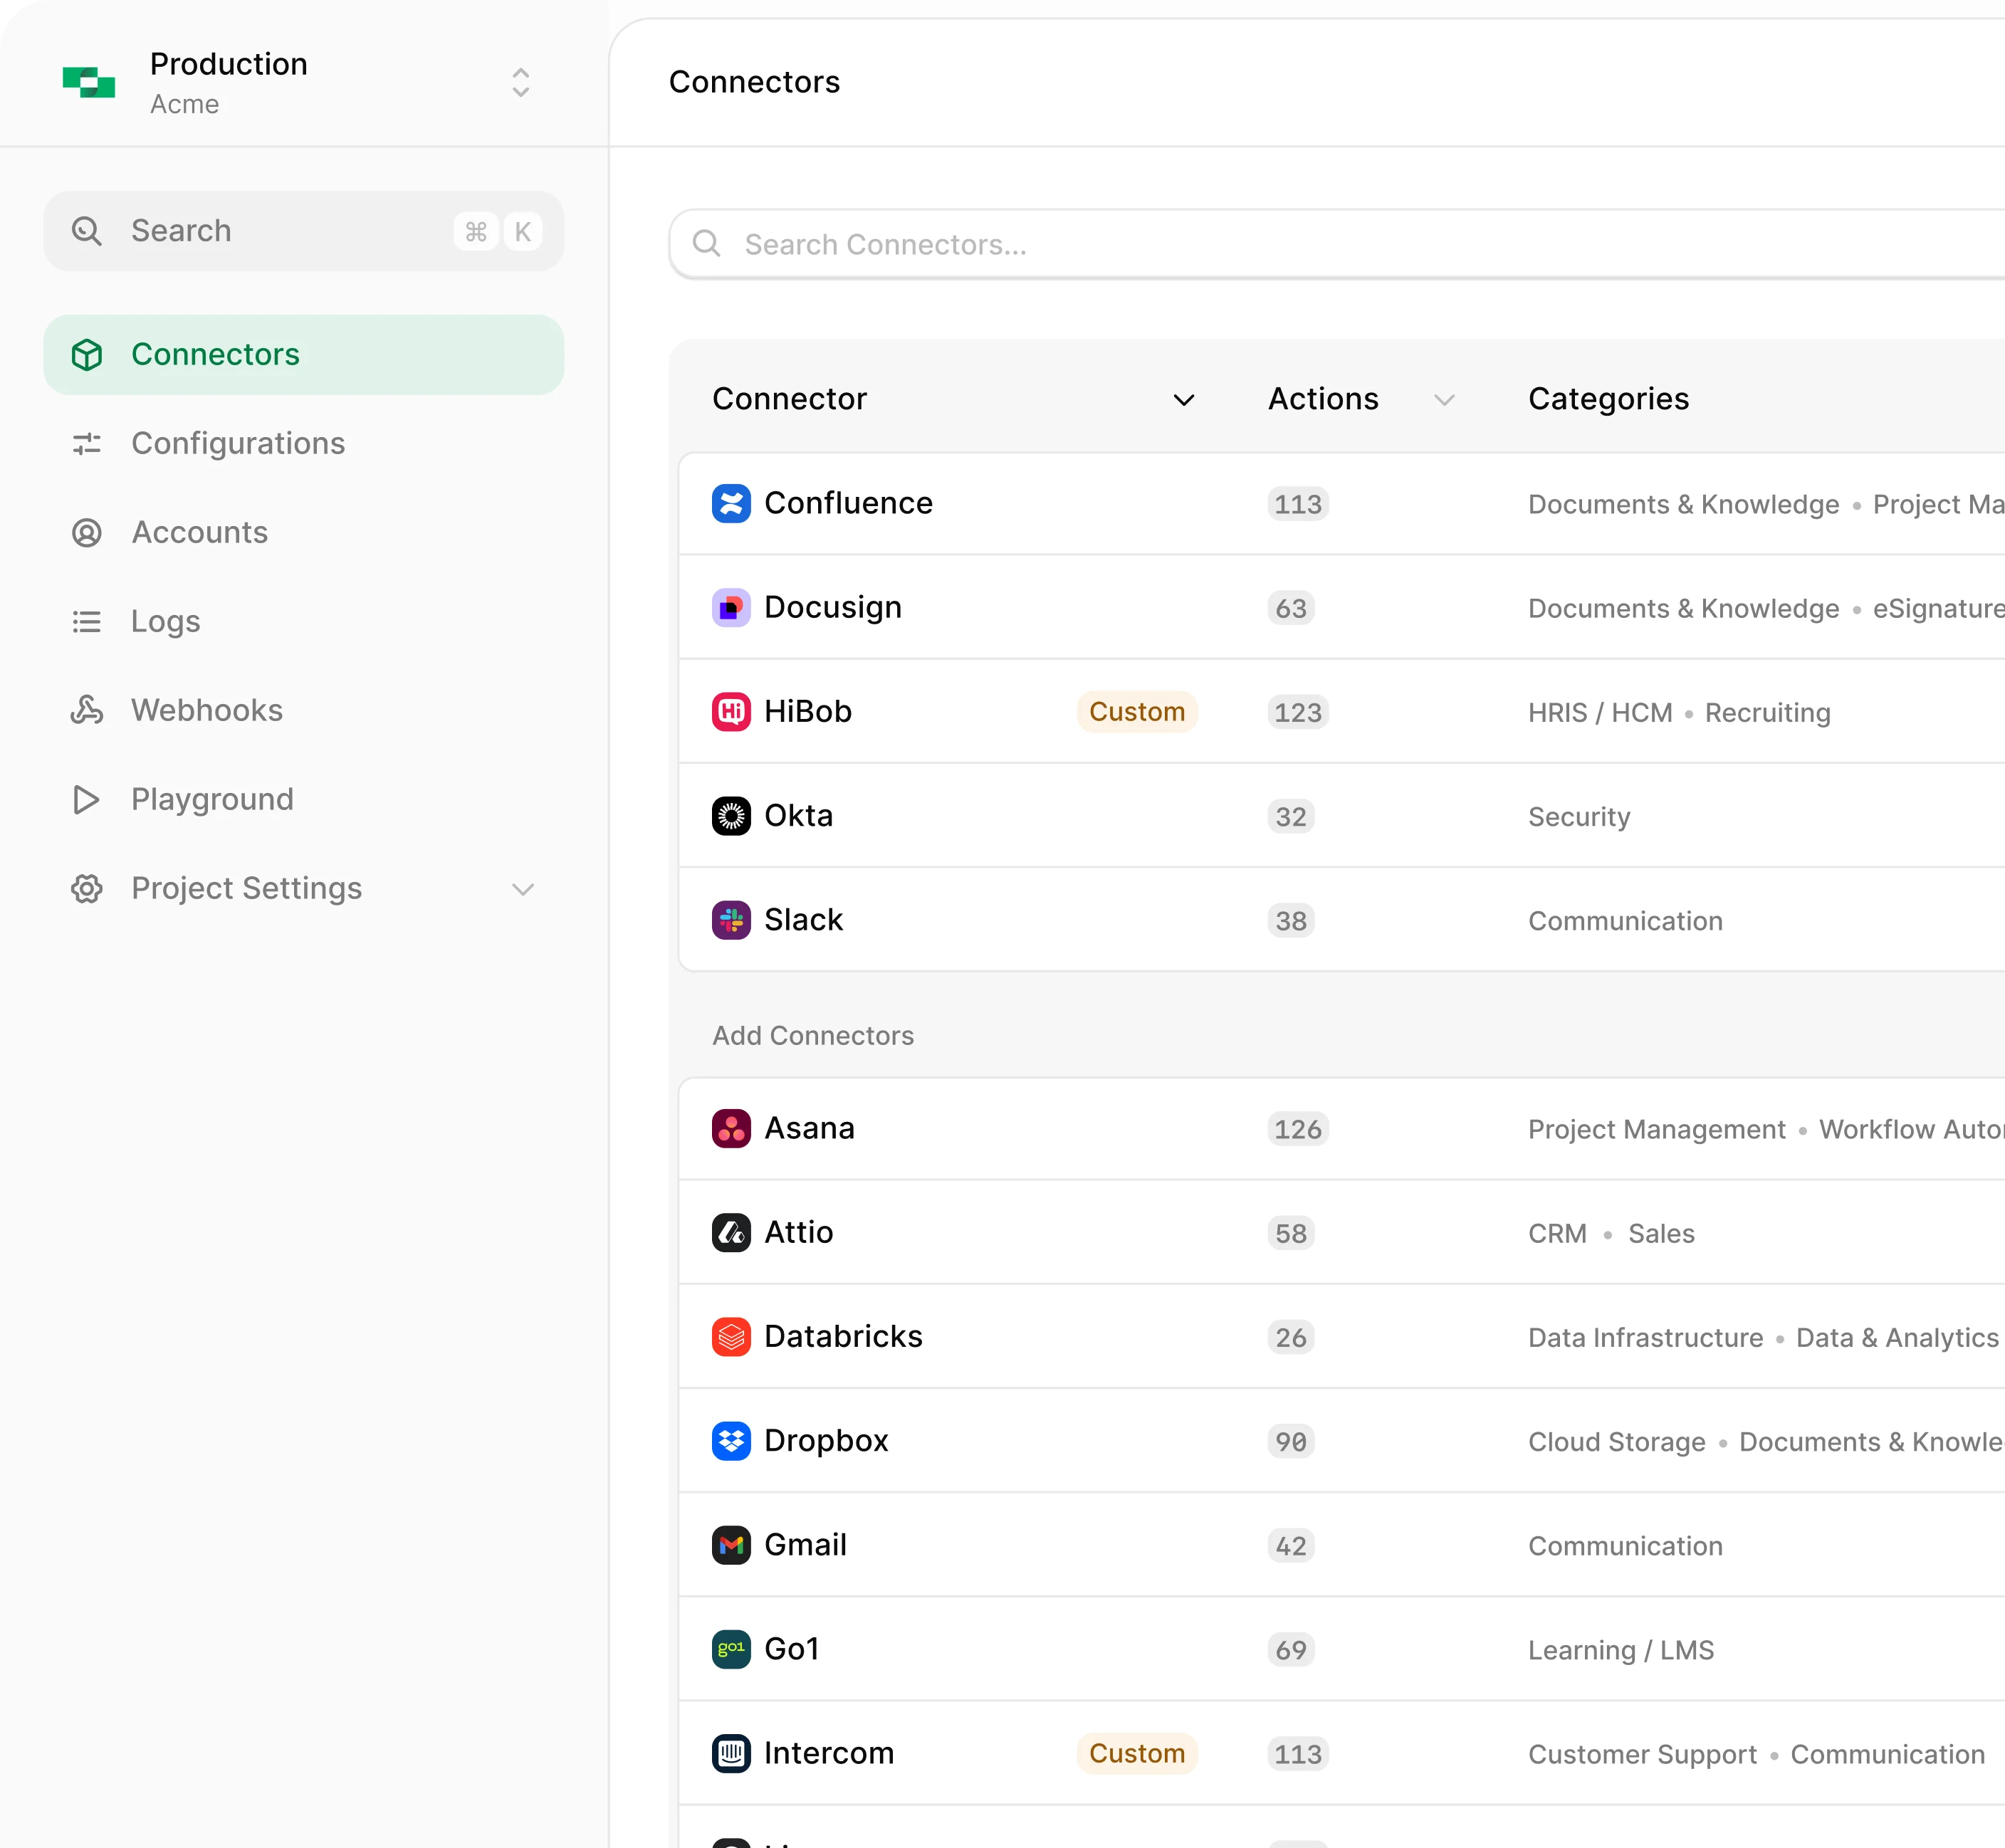
Task: Open the Docusign connector
Action: (833, 607)
